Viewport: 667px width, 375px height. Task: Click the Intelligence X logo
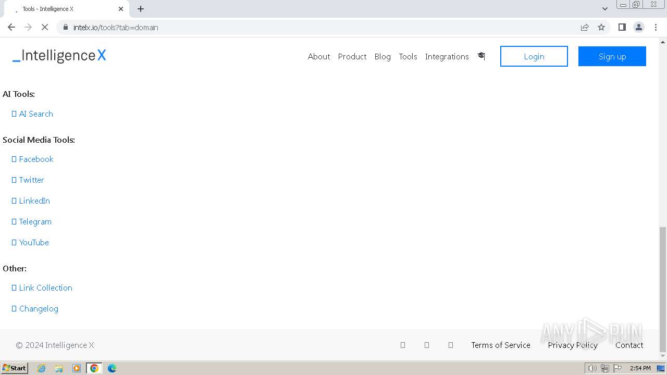(59, 56)
